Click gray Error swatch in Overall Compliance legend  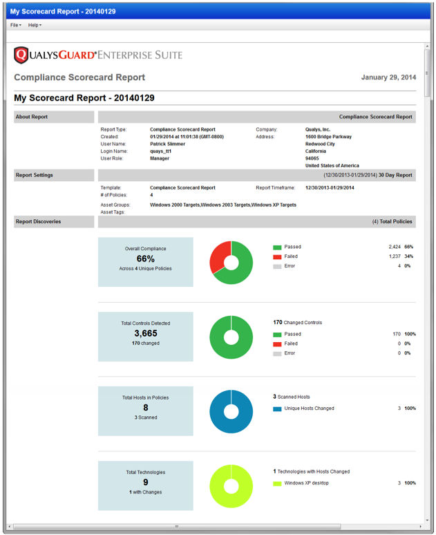[277, 266]
